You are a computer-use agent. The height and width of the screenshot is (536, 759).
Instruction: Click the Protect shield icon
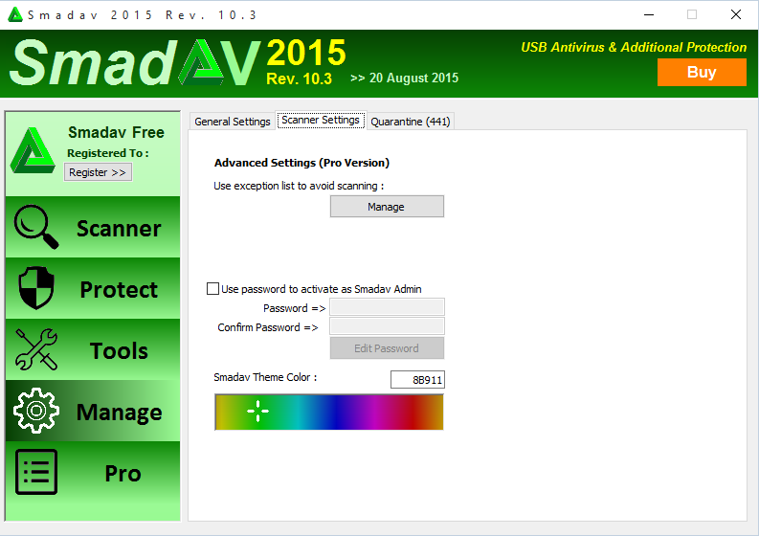pyautogui.click(x=36, y=287)
